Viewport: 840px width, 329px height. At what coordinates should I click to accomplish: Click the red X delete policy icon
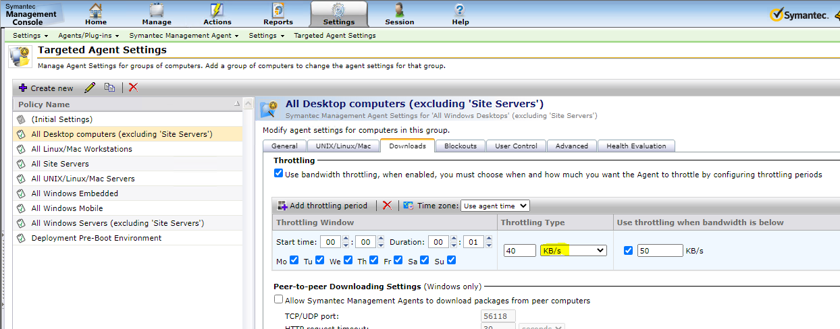point(133,88)
